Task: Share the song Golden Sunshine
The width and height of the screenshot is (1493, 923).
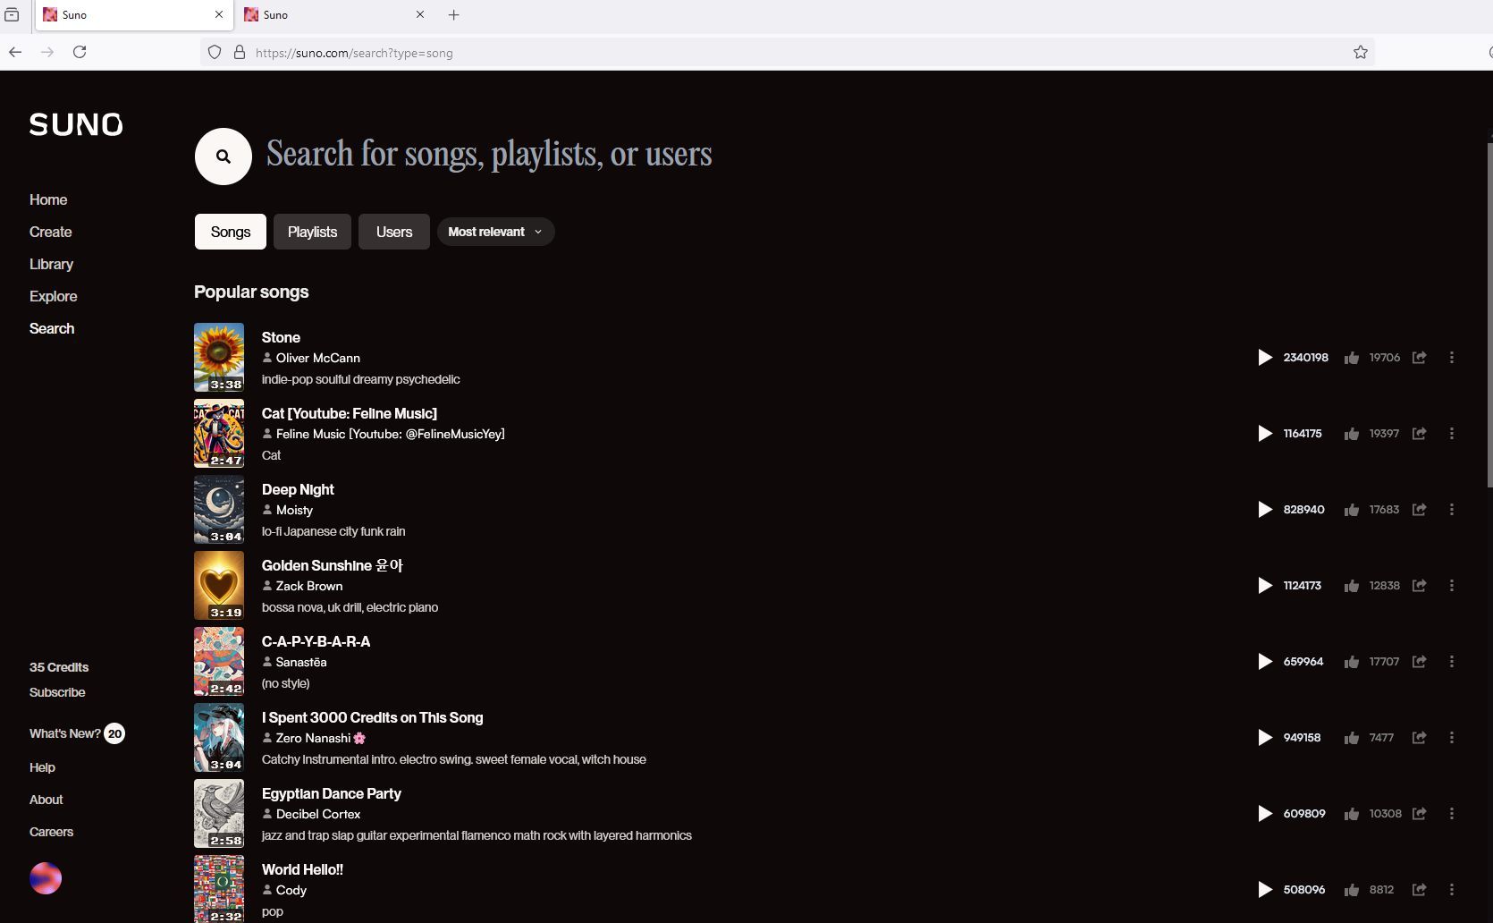Action: tap(1419, 586)
